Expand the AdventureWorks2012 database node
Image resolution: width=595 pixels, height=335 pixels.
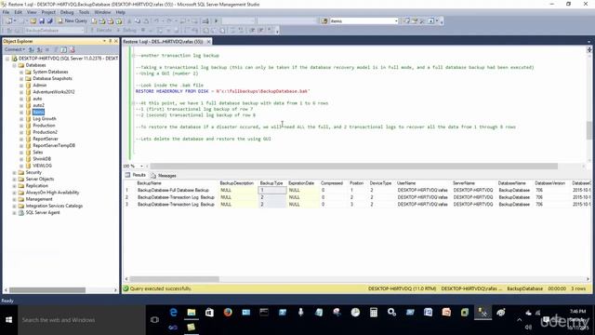(x=21, y=92)
